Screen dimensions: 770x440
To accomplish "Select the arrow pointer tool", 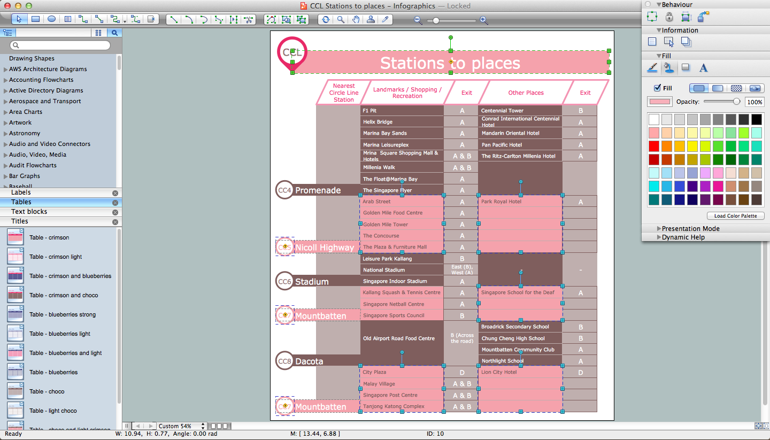I will [x=19, y=19].
